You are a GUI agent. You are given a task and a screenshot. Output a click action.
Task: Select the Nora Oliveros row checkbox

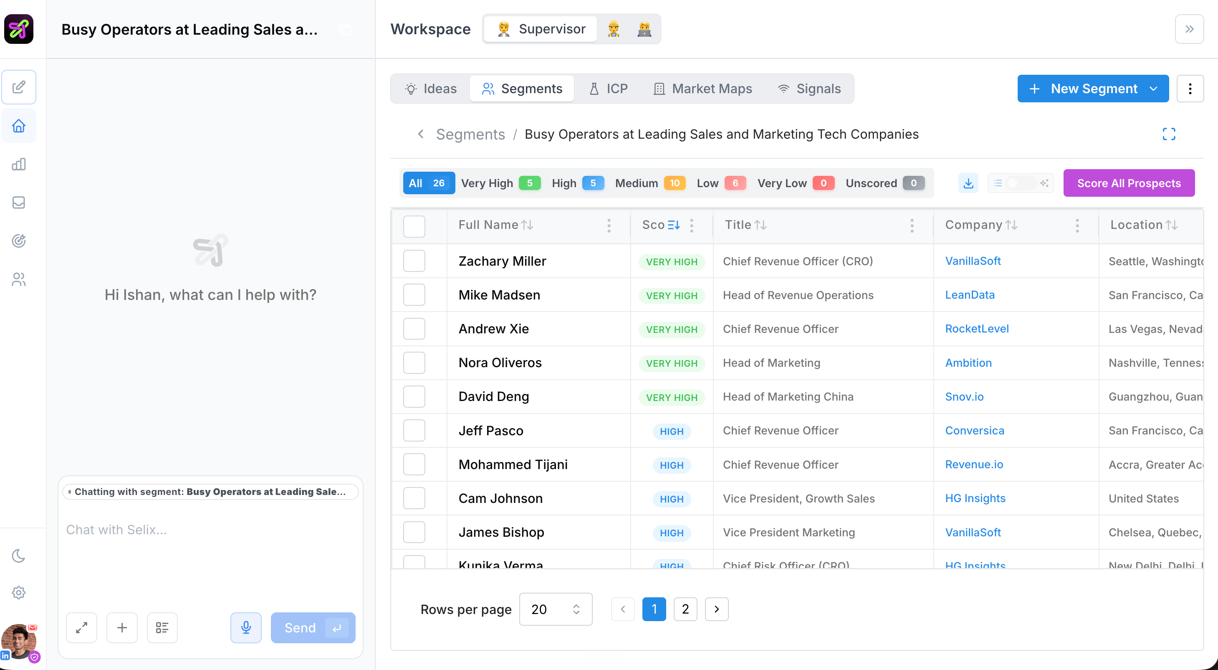414,363
